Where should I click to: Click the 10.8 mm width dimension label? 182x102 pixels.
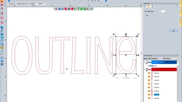[126, 78]
